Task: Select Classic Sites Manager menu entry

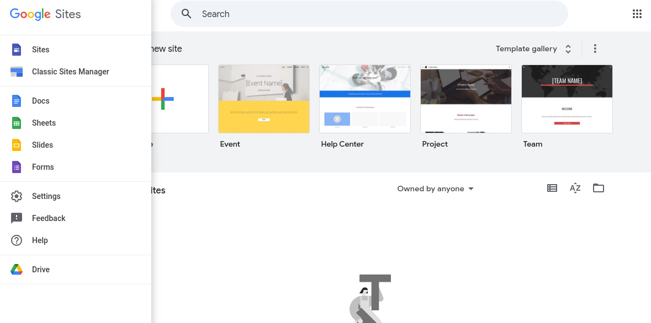Action: [x=76, y=72]
